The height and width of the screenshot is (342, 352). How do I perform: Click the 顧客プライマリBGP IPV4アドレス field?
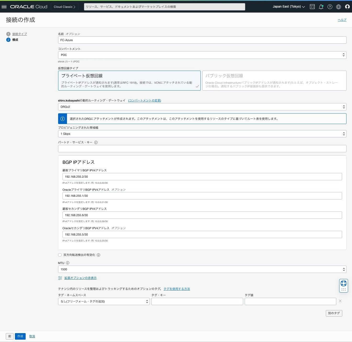pos(202,177)
